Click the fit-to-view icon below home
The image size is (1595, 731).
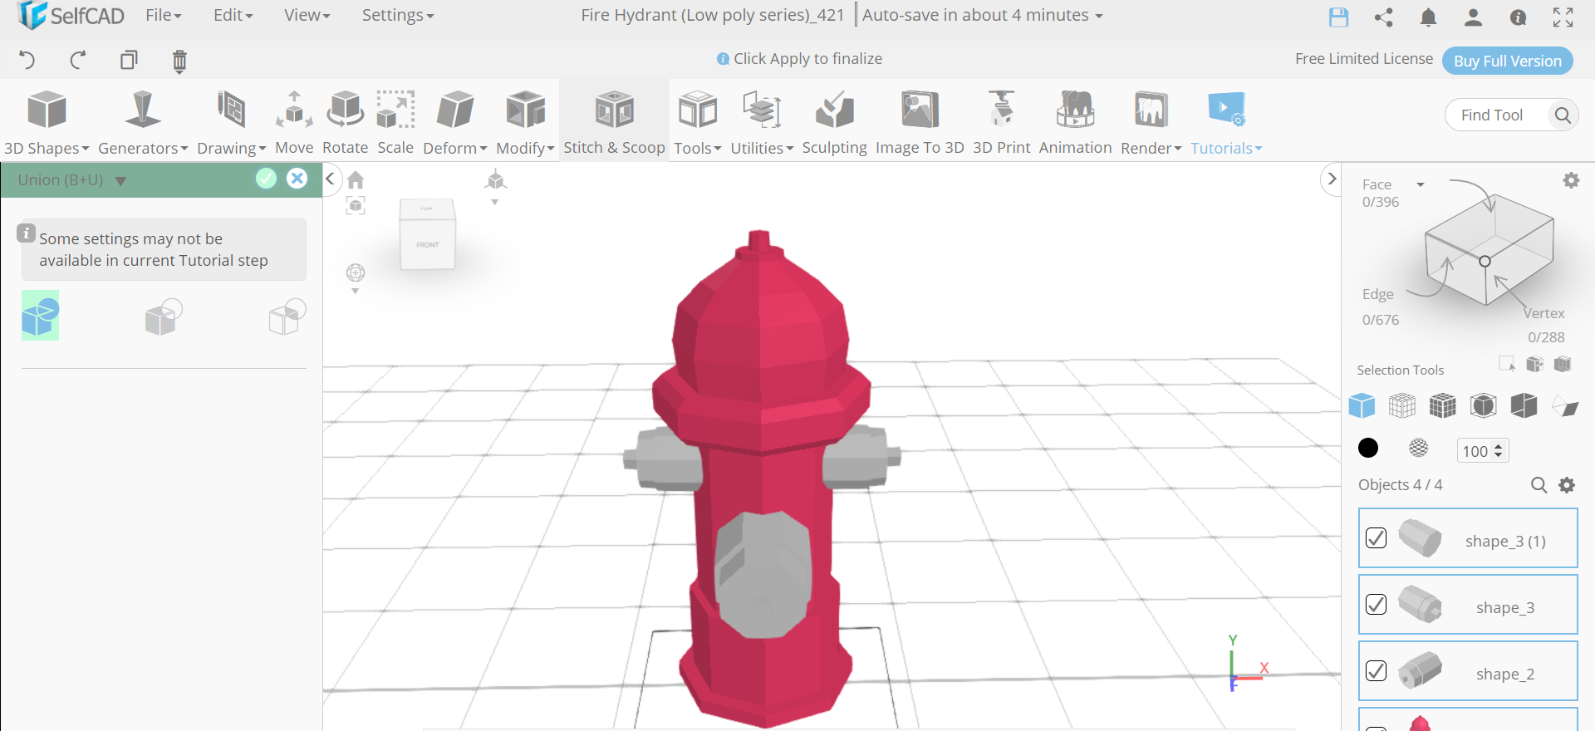pos(356,205)
